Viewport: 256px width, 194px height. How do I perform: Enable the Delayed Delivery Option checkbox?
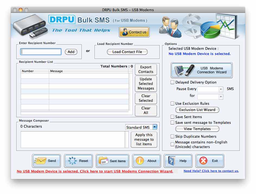coord(172,82)
